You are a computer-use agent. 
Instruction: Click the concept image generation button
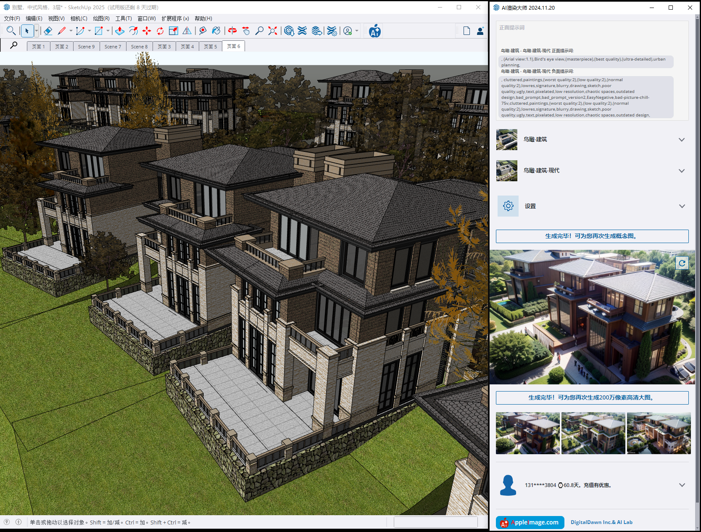592,236
